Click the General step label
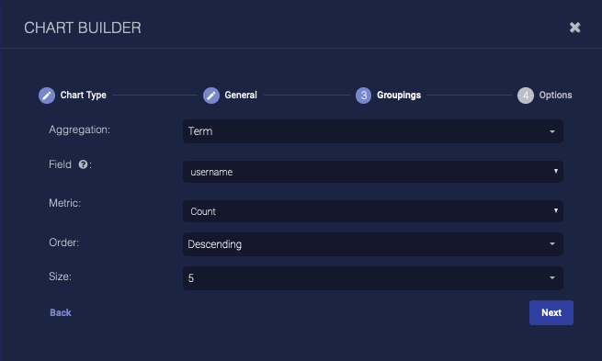Screen dimensions: 602x361 point(241,95)
